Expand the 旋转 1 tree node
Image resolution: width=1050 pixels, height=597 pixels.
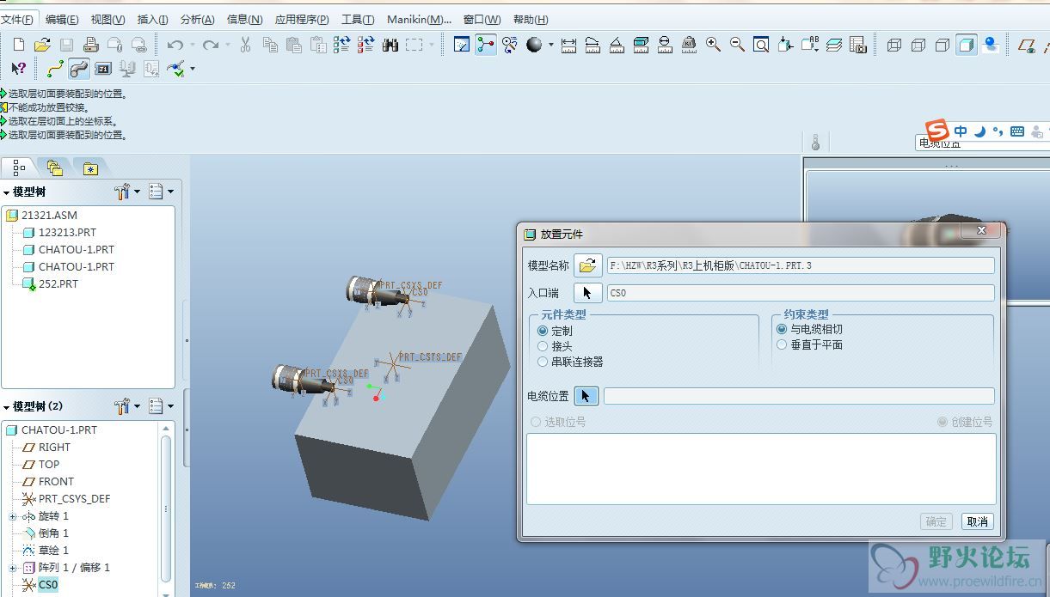13,516
